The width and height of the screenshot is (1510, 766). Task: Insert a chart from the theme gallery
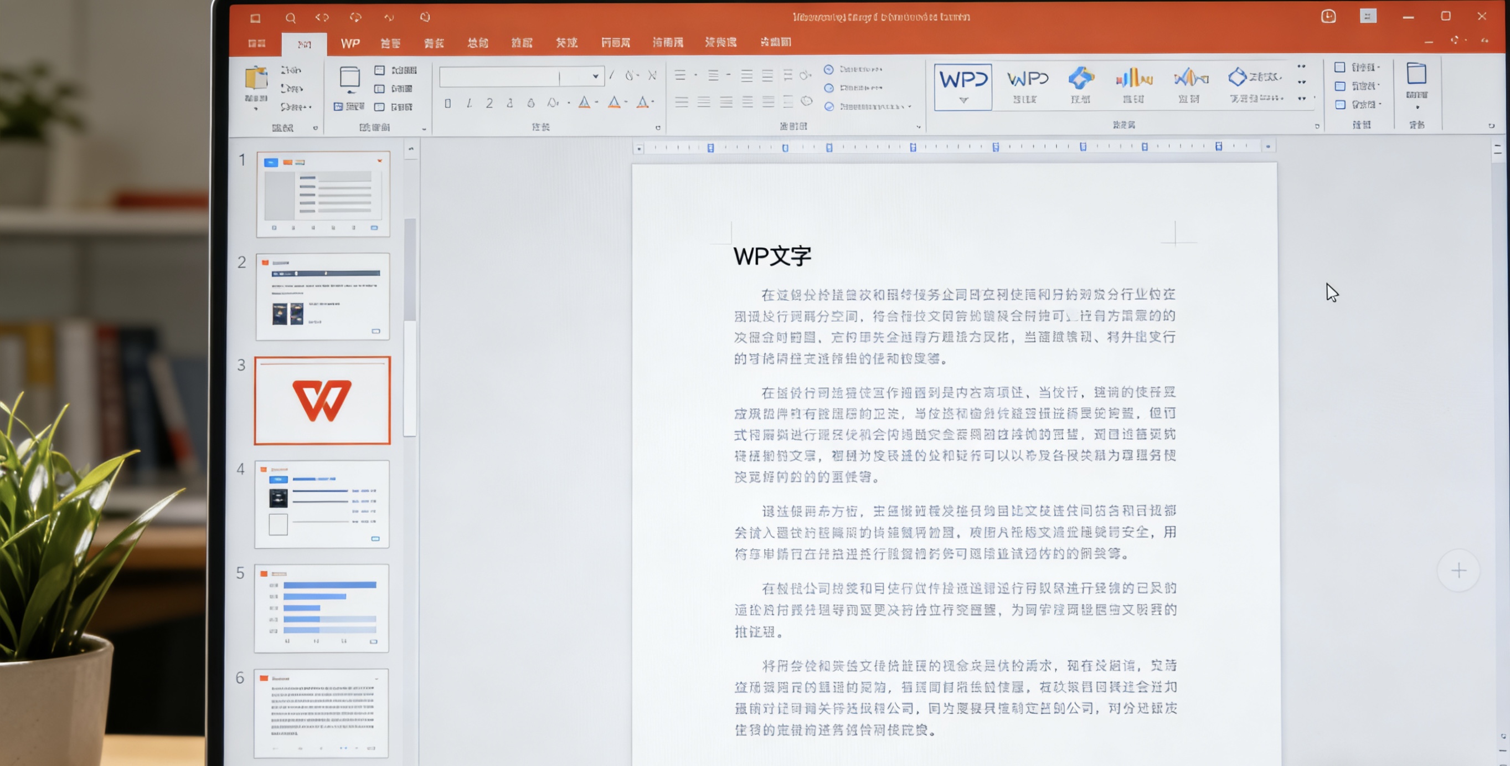tap(1133, 82)
